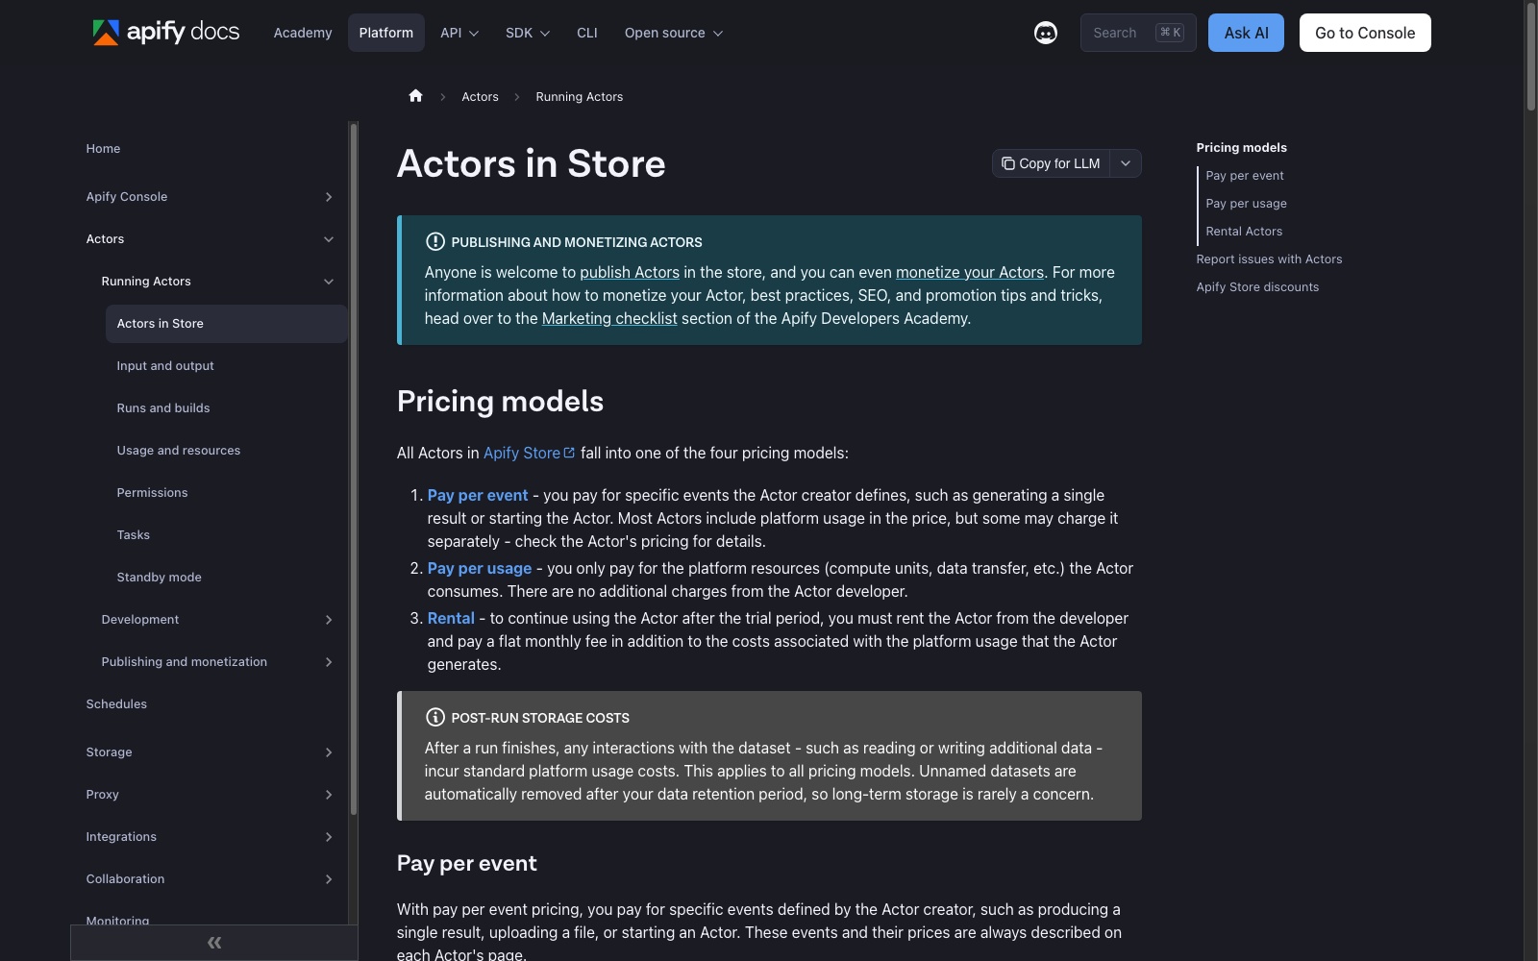Click the sidebar scrollbar thumb
The image size is (1538, 961).
(354, 469)
